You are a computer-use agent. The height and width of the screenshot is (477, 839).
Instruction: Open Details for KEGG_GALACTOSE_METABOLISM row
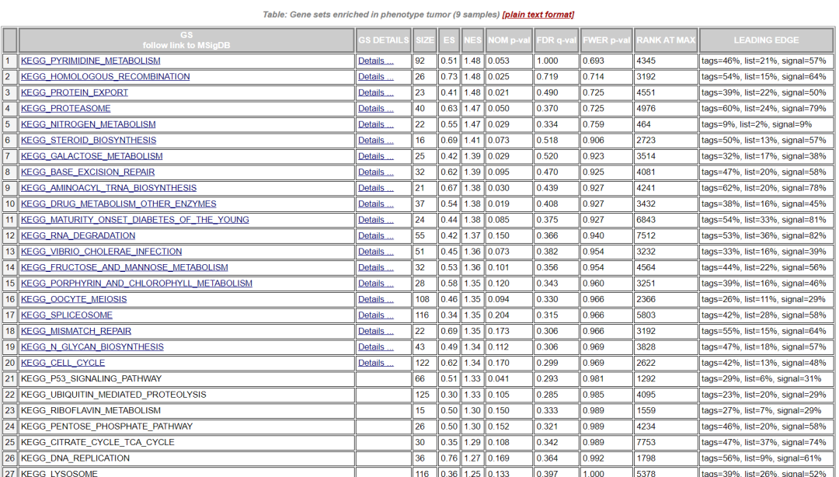376,156
